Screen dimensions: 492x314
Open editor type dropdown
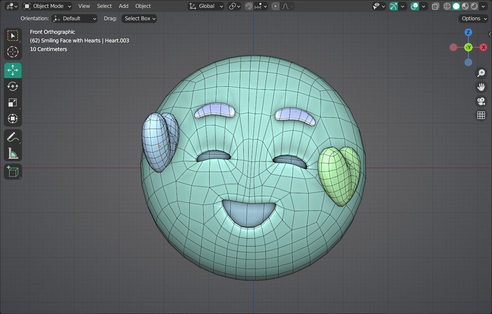[x=12, y=6]
